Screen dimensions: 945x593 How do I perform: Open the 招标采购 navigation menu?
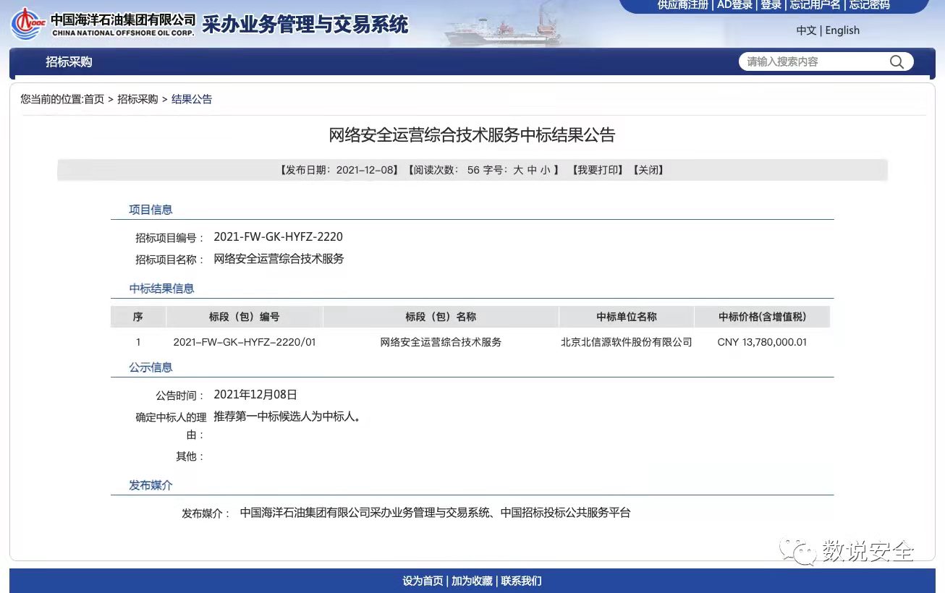[69, 62]
